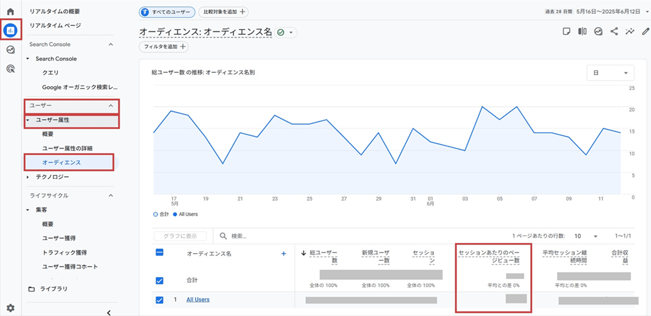The height and width of the screenshot is (316, 651).
Task: Open Google オーガニック検索 report
Action: tap(80, 87)
